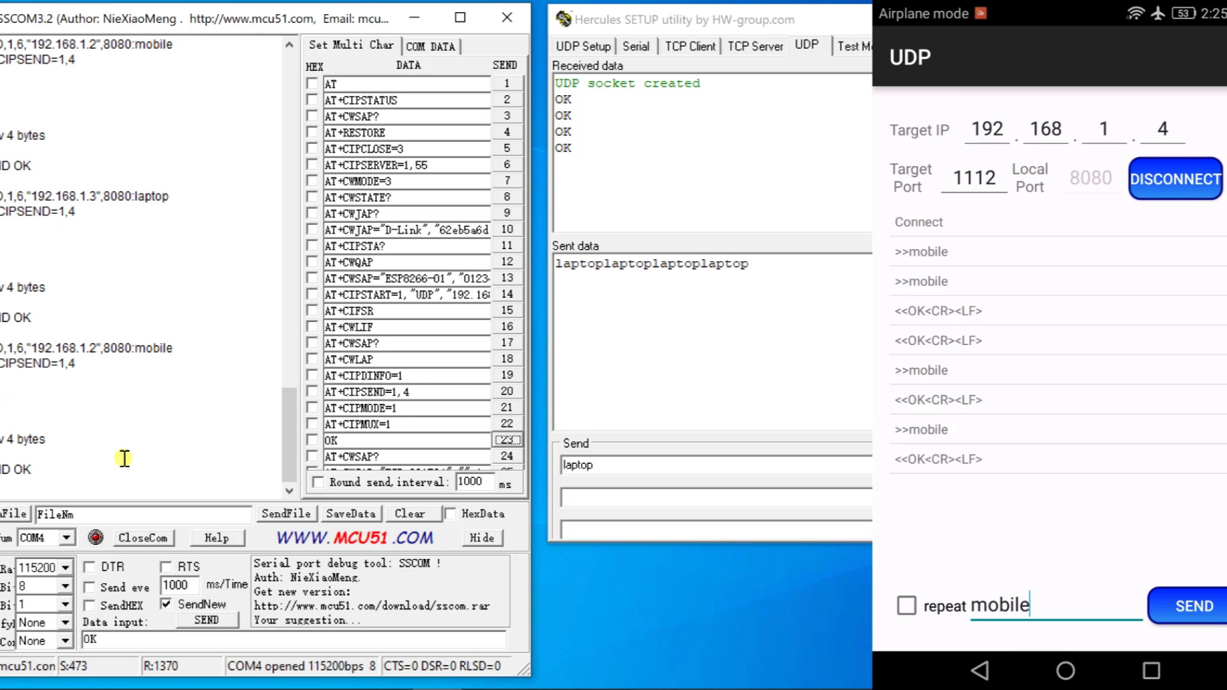The image size is (1227, 690).
Task: Click the Hercules app icon in title bar
Action: point(563,19)
